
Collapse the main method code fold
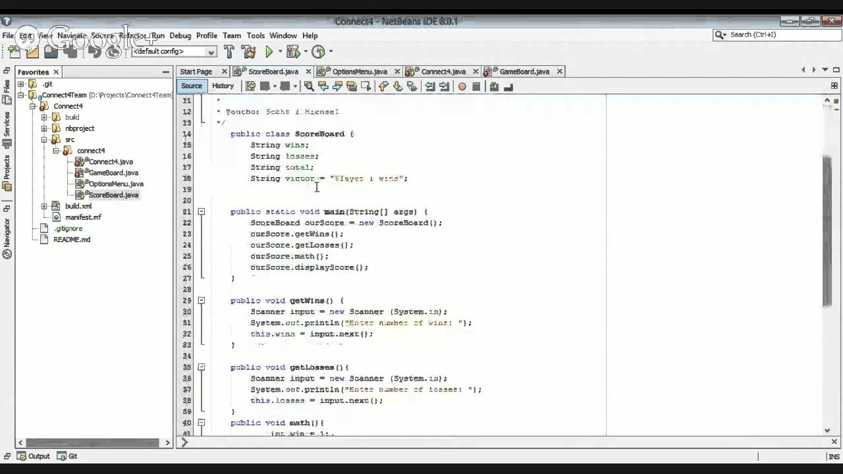202,211
